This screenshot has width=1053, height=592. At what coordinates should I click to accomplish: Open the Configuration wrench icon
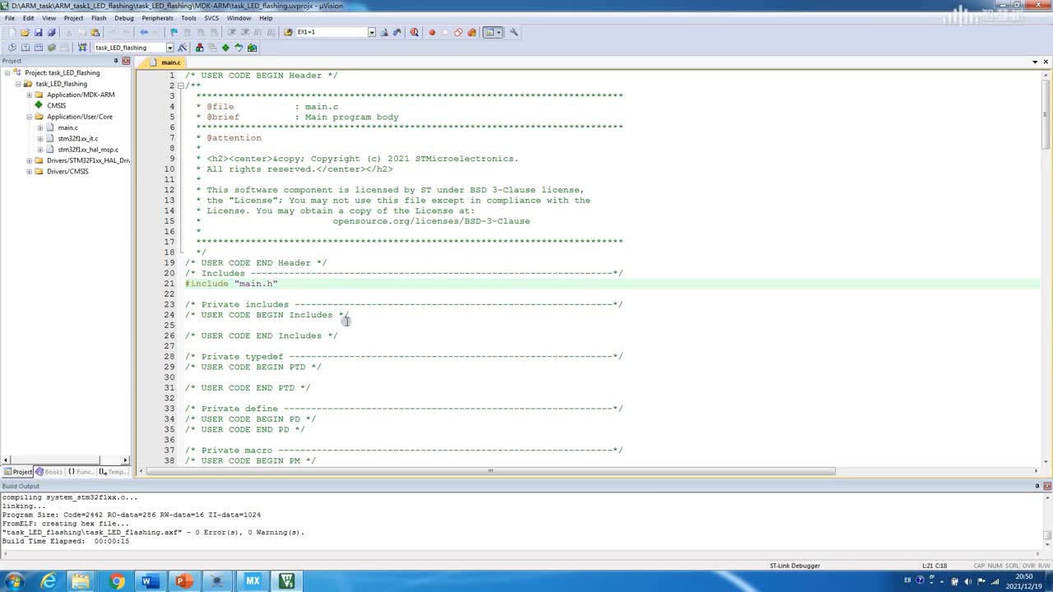pyautogui.click(x=513, y=32)
